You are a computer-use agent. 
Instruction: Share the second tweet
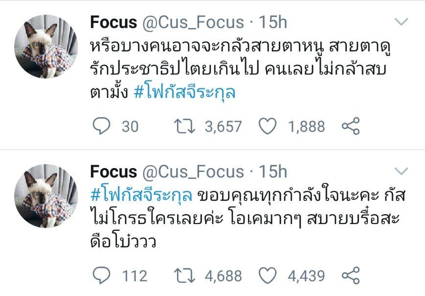coord(350,275)
